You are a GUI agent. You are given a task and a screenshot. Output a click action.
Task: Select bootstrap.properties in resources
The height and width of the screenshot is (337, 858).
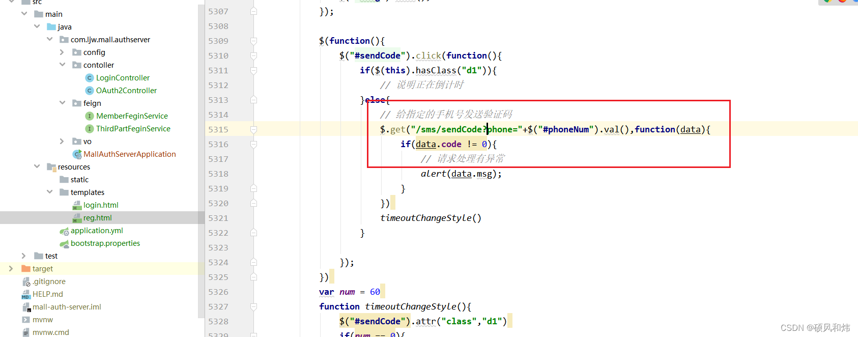click(x=105, y=243)
